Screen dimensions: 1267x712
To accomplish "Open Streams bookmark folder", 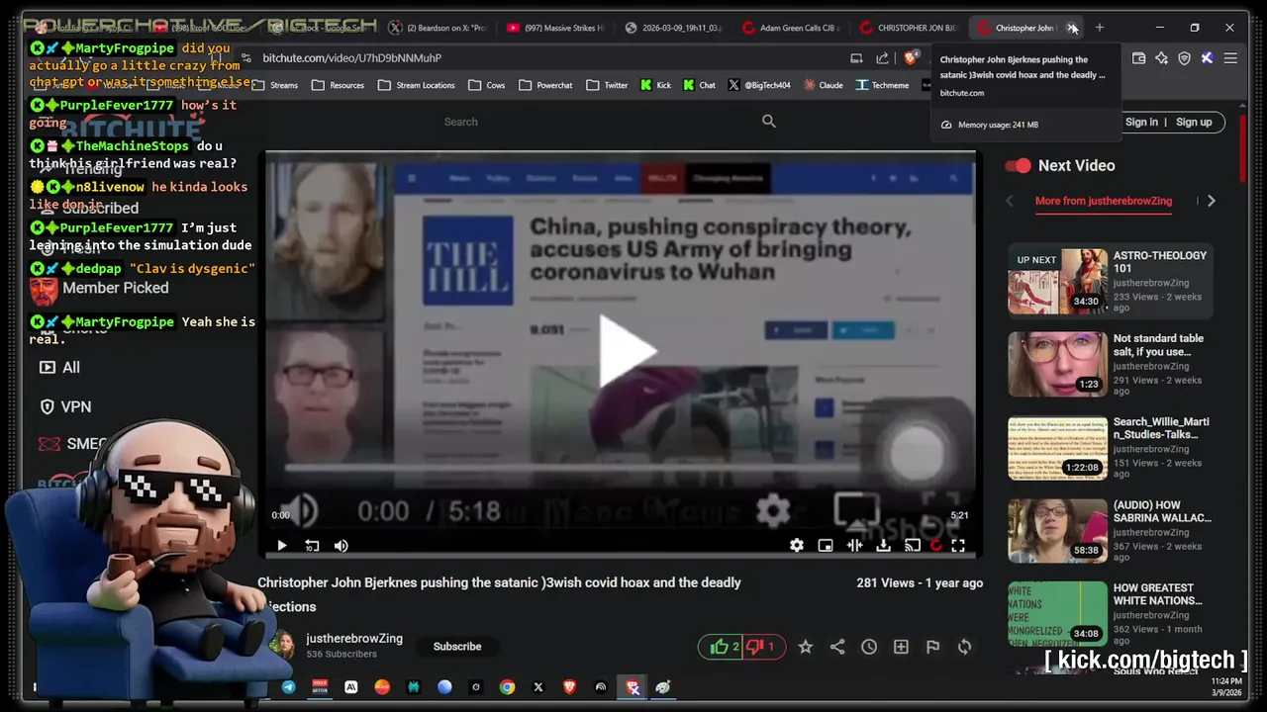I will pos(275,85).
